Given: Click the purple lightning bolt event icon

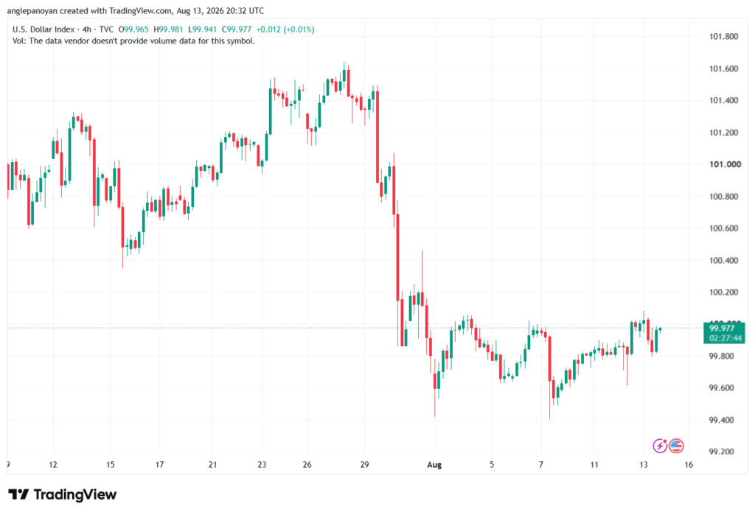Looking at the screenshot, I should [x=660, y=446].
